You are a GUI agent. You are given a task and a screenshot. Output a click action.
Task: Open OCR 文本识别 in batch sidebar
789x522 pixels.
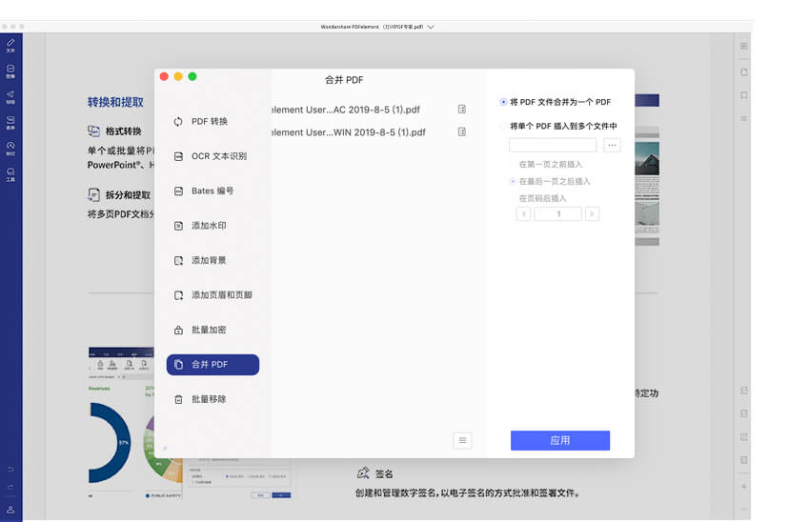(x=212, y=156)
